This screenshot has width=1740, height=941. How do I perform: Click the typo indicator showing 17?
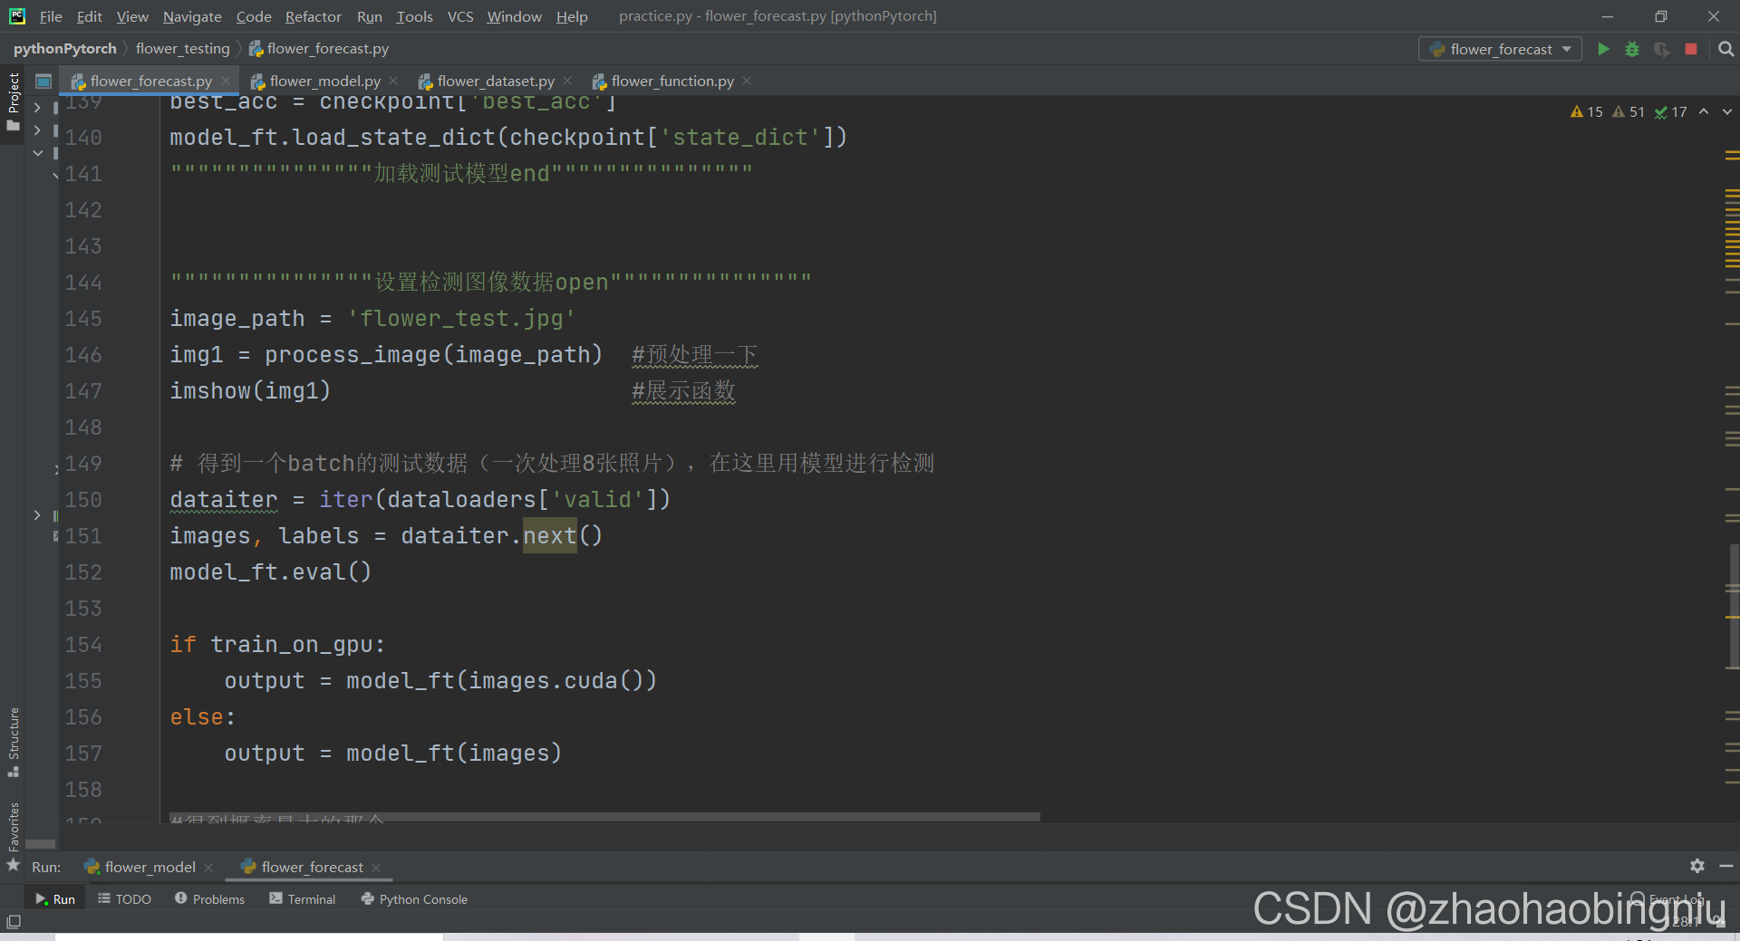pyautogui.click(x=1670, y=111)
